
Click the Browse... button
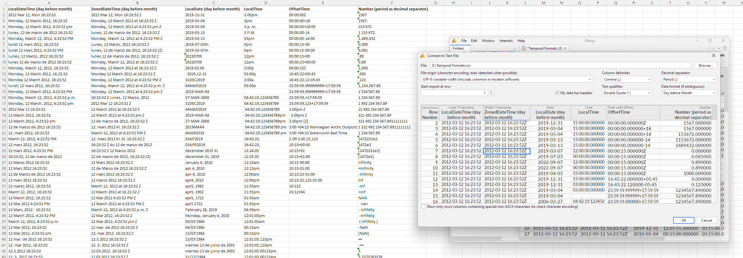[706, 66]
